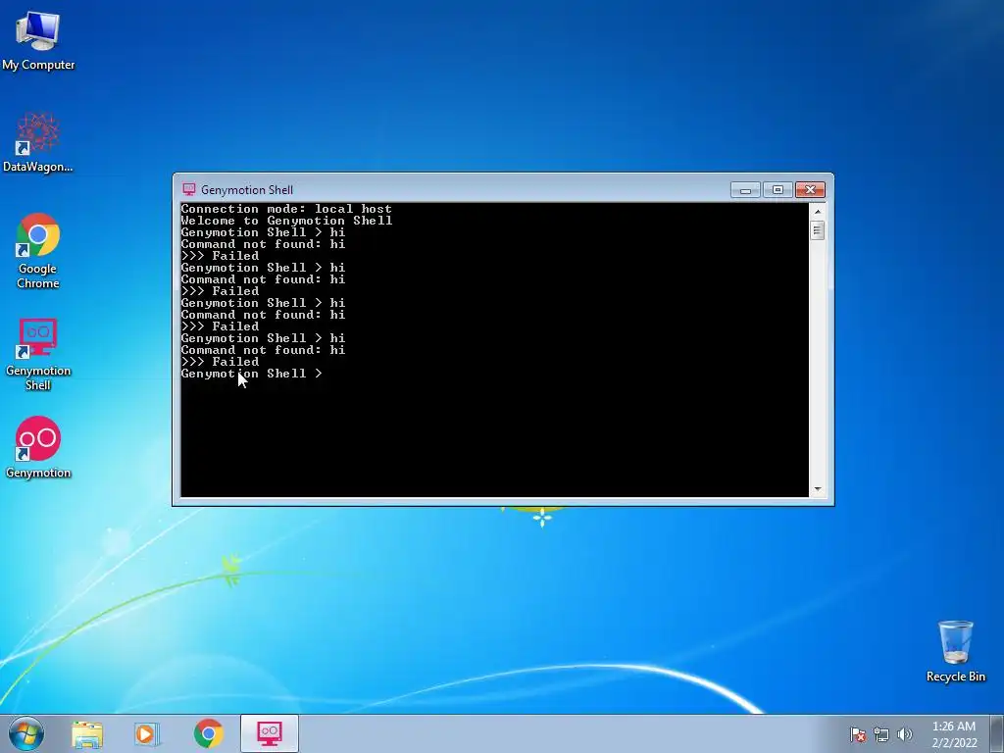1004x753 pixels.
Task: Select the Genymotion desktop shortcut
Action: tap(38, 447)
